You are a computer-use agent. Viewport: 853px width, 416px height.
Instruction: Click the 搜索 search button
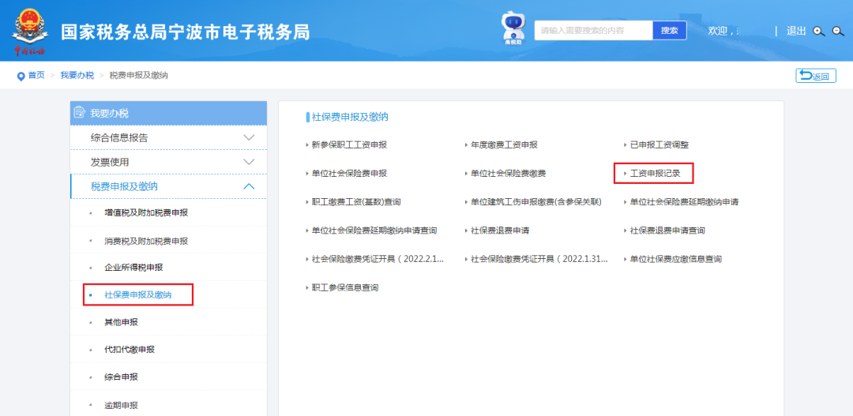pyautogui.click(x=669, y=30)
